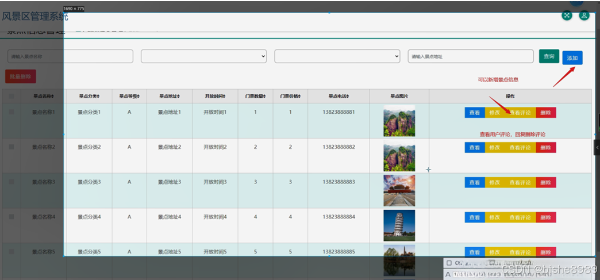Click the side panel collapse handle
600x280 pixels.
pyautogui.click(x=597, y=147)
